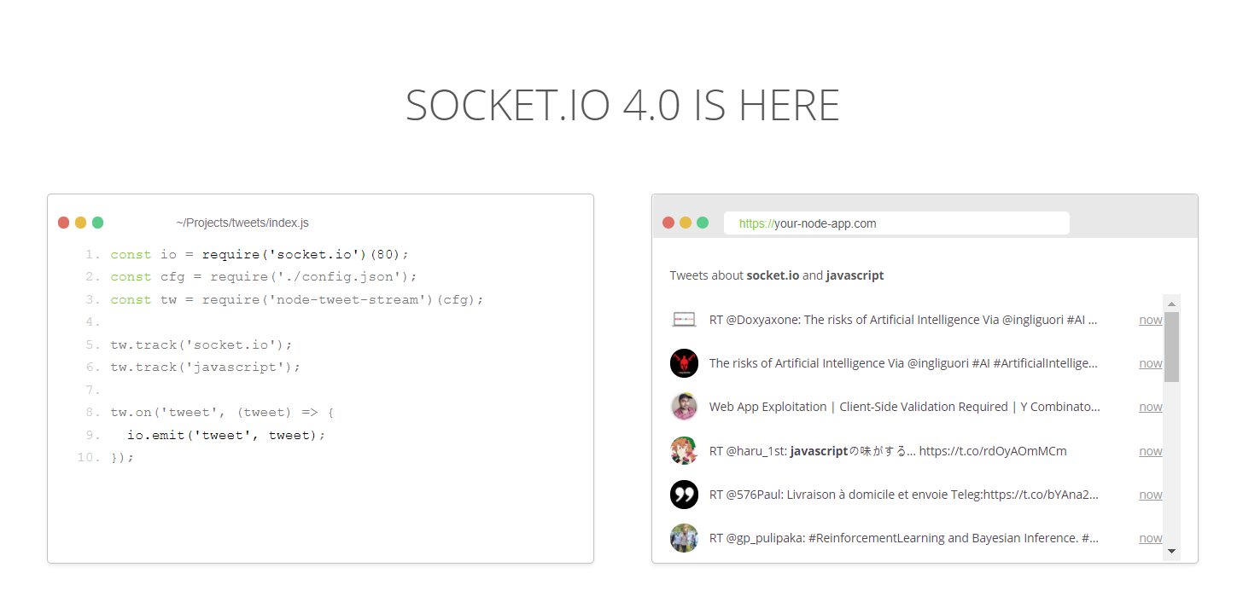Viewport: 1243px width, 602px height.
Task: Click the closing '});' on line 10
Action: pos(123,458)
